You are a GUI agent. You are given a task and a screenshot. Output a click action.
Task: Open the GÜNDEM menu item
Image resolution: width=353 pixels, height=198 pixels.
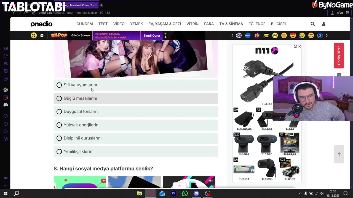(84, 24)
